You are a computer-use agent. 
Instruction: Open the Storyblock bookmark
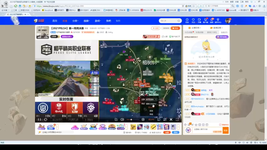(x=47, y=10)
